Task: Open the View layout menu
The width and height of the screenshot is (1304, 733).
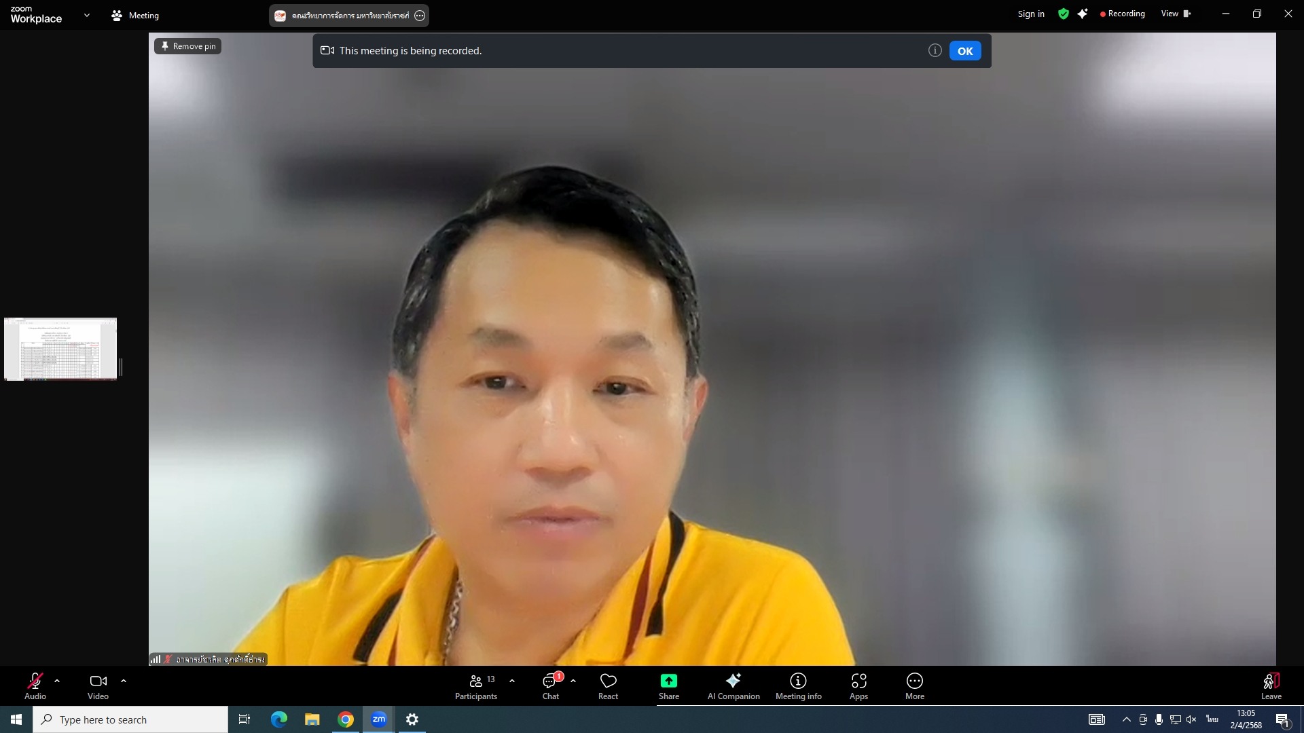Action: pyautogui.click(x=1176, y=14)
